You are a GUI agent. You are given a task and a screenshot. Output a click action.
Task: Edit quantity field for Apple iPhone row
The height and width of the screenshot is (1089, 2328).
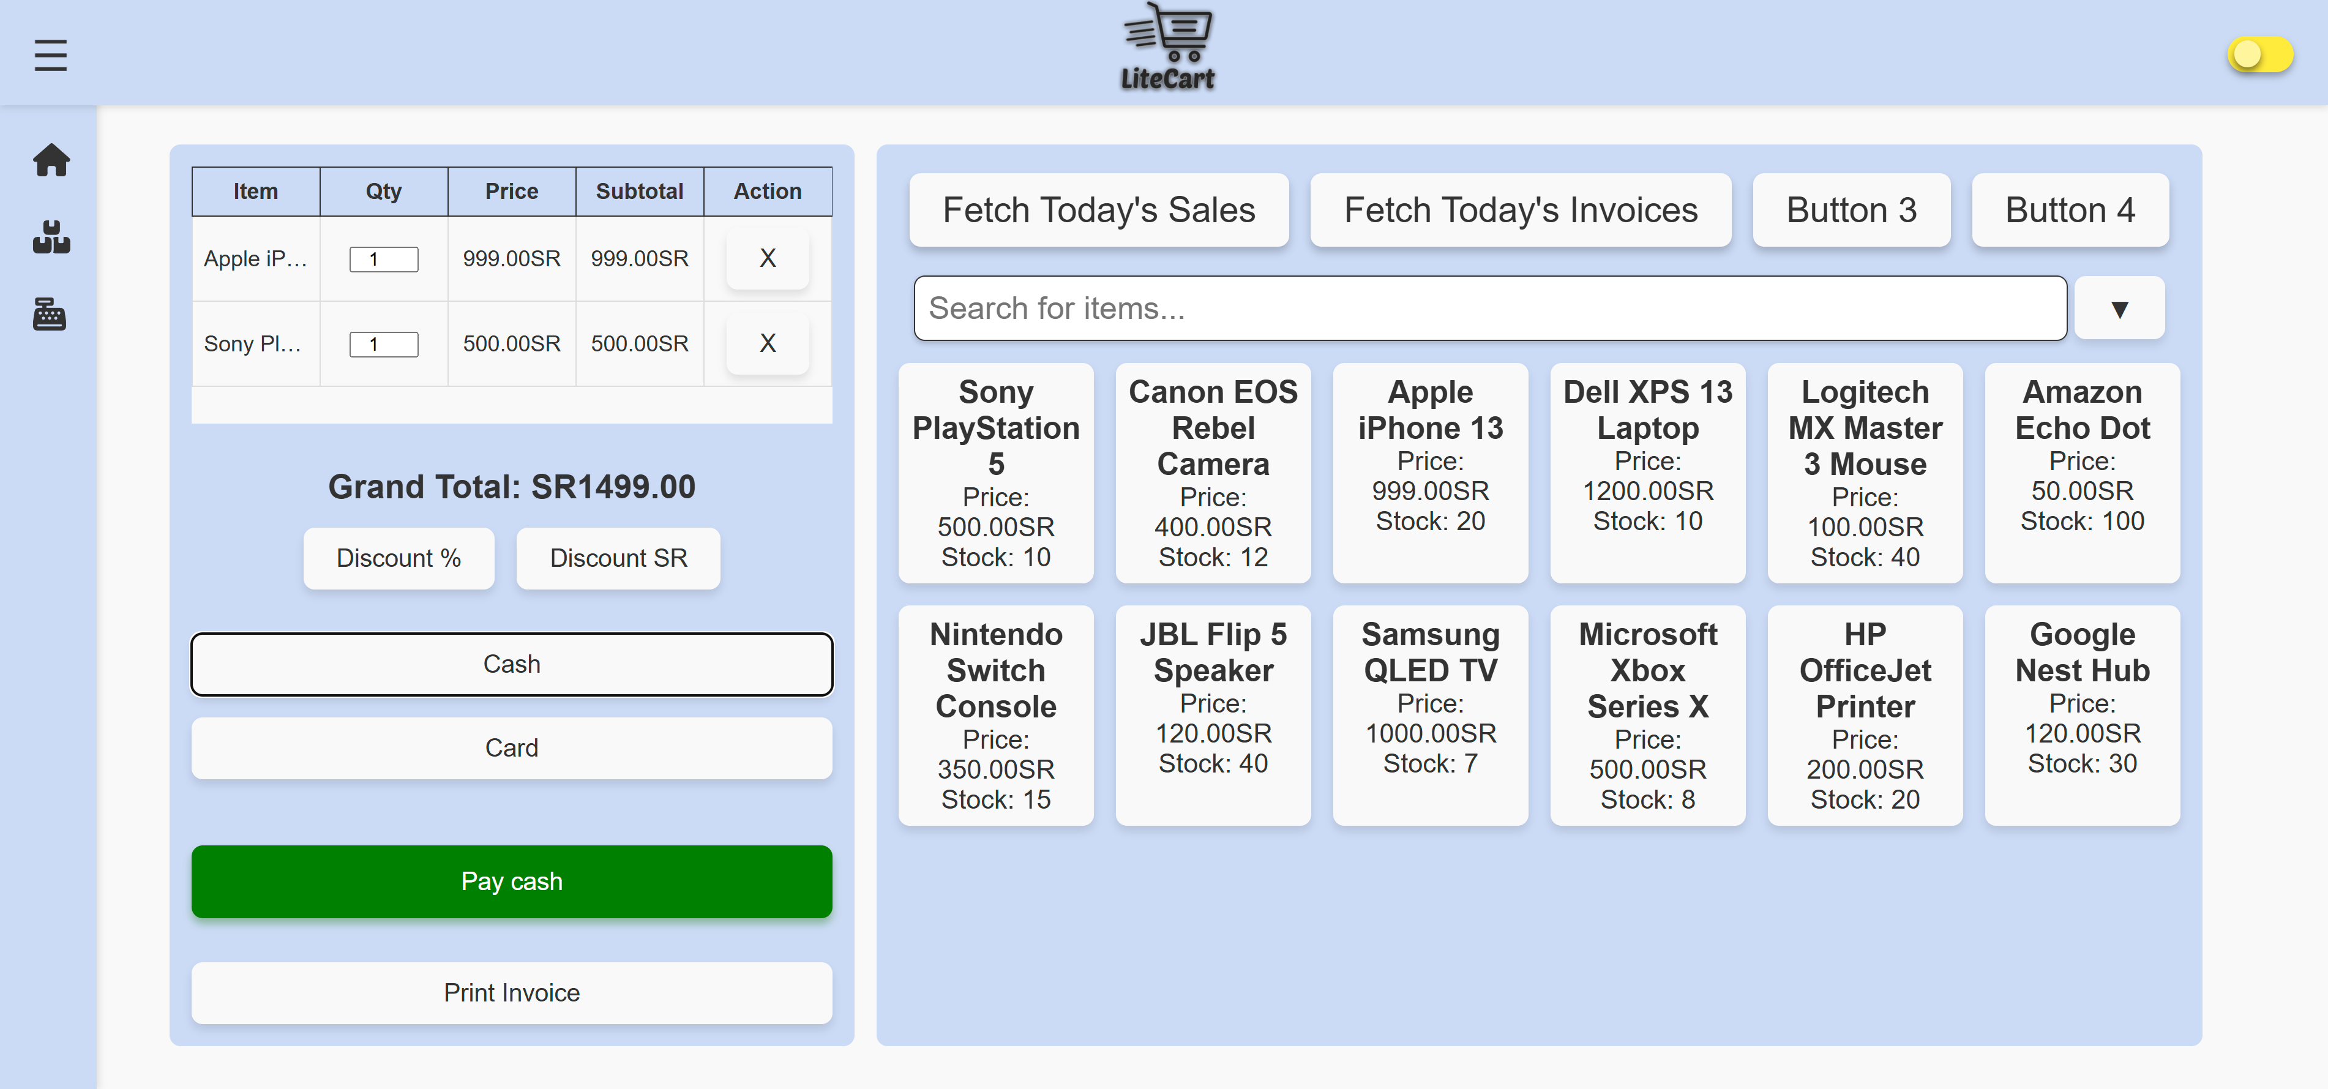coord(383,260)
